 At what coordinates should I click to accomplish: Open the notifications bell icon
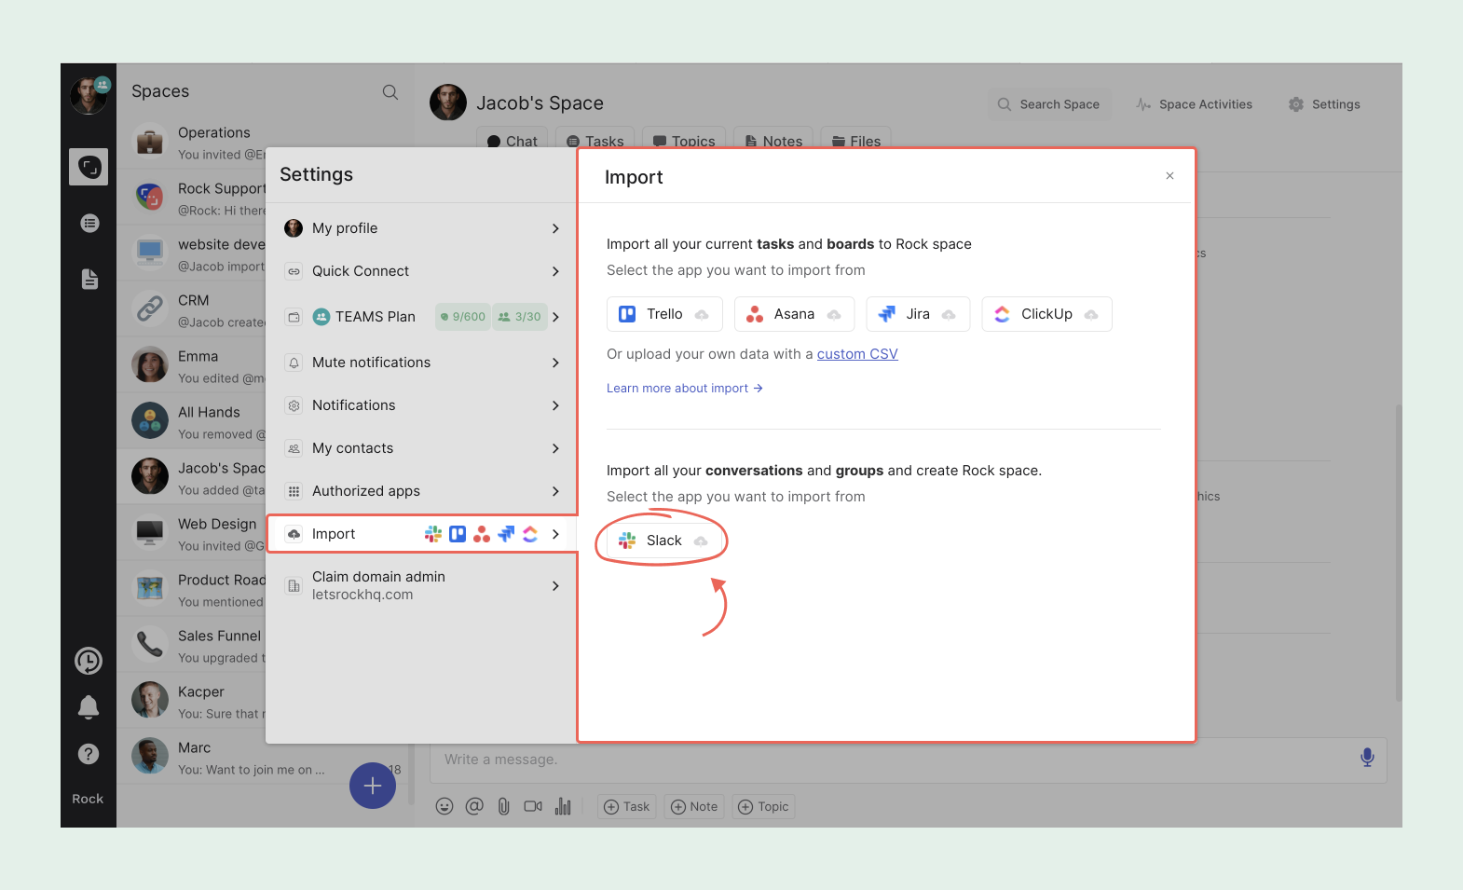[89, 707]
